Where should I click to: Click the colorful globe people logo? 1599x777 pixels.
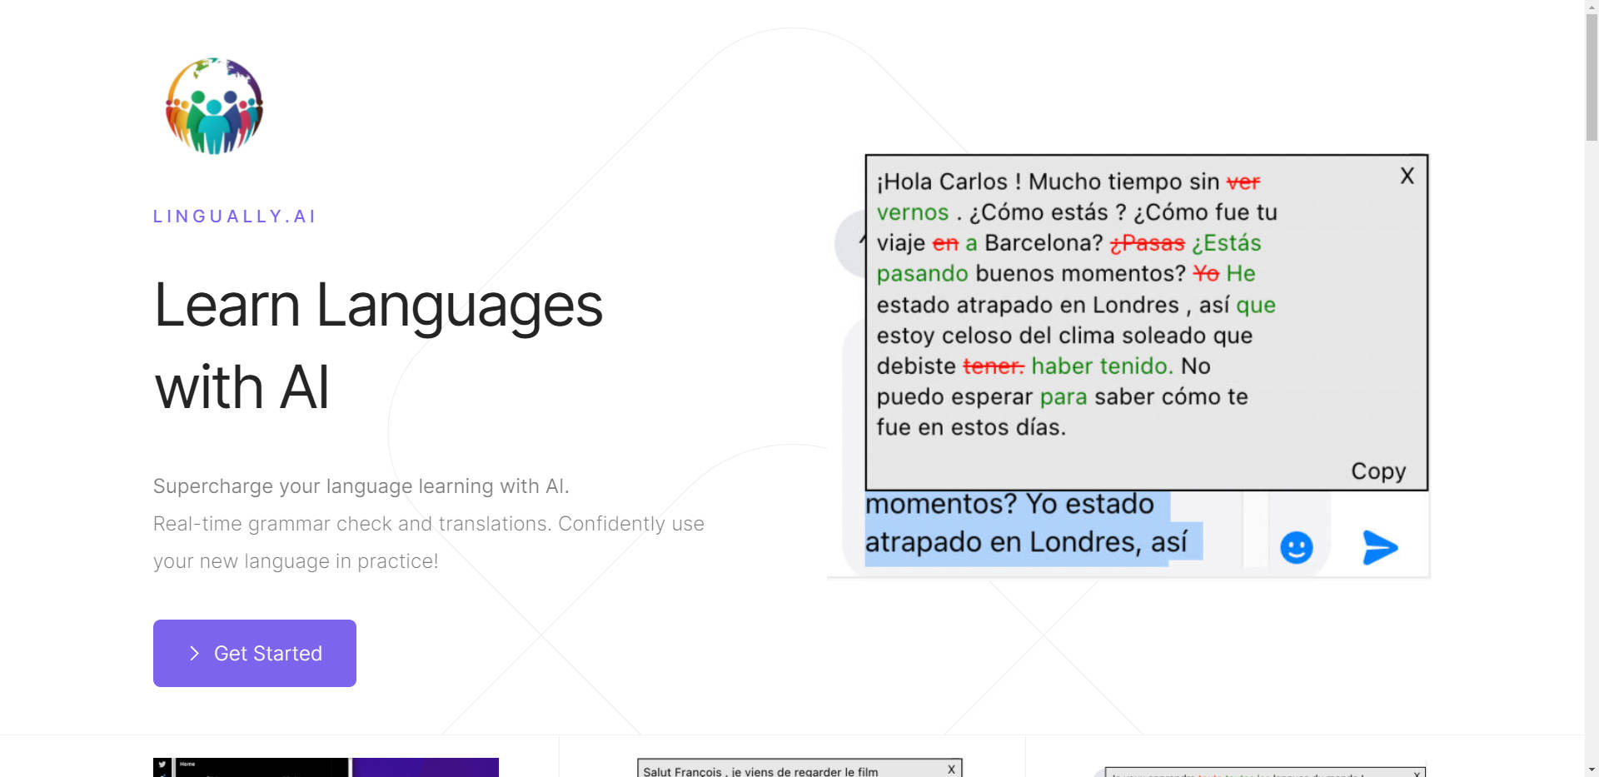[x=214, y=106]
